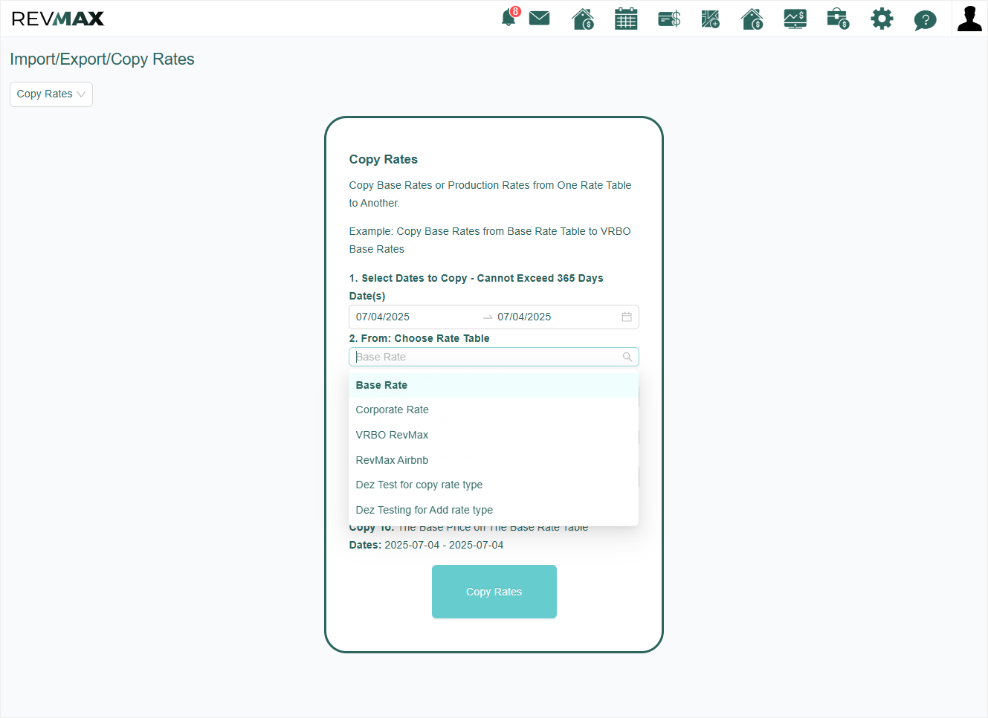The height and width of the screenshot is (718, 988).
Task: Open the user profile avatar
Action: 969,19
